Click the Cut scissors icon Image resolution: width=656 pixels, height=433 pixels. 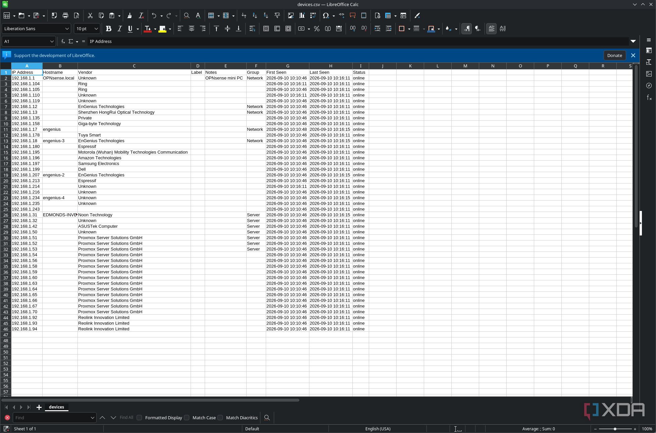point(90,15)
